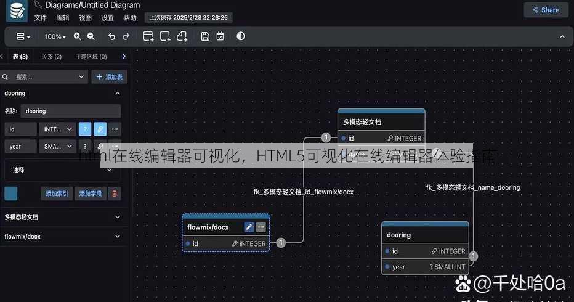Toggle nullable for the id field

tap(85, 129)
